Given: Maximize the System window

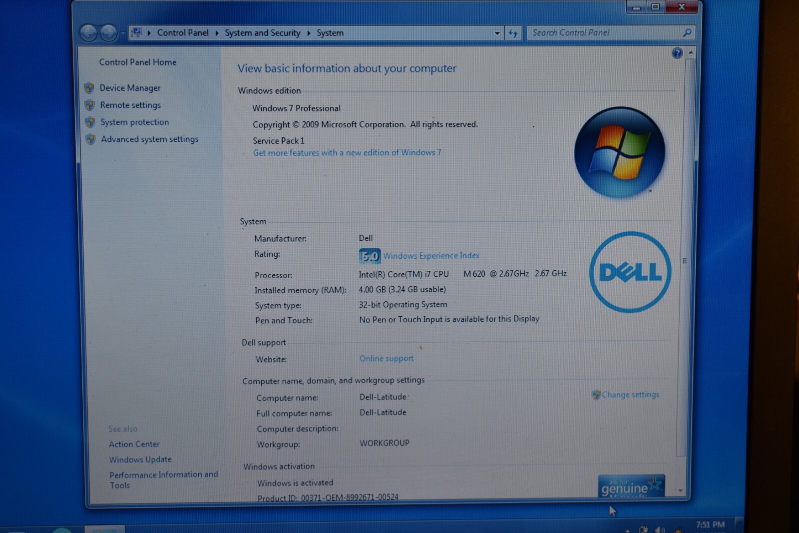Looking at the screenshot, I should (655, 7).
